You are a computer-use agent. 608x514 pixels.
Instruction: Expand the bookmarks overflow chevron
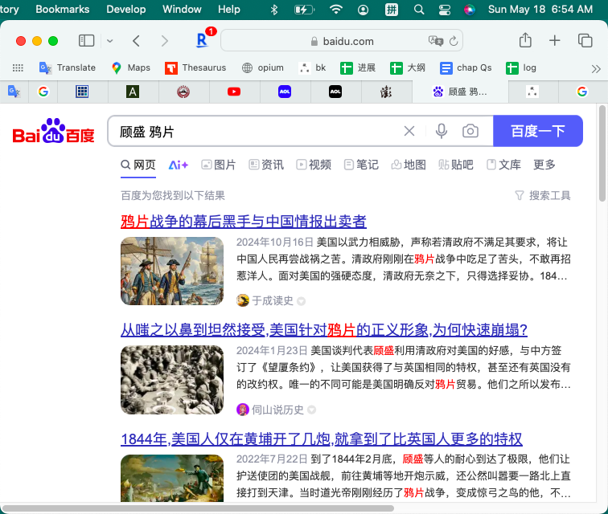(x=595, y=68)
